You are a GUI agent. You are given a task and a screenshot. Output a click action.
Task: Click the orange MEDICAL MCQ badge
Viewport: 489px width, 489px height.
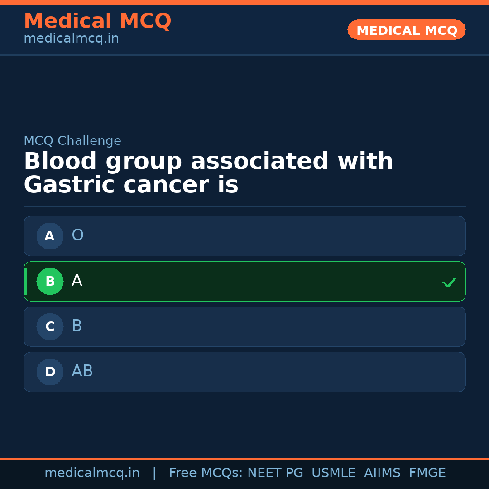pos(406,30)
